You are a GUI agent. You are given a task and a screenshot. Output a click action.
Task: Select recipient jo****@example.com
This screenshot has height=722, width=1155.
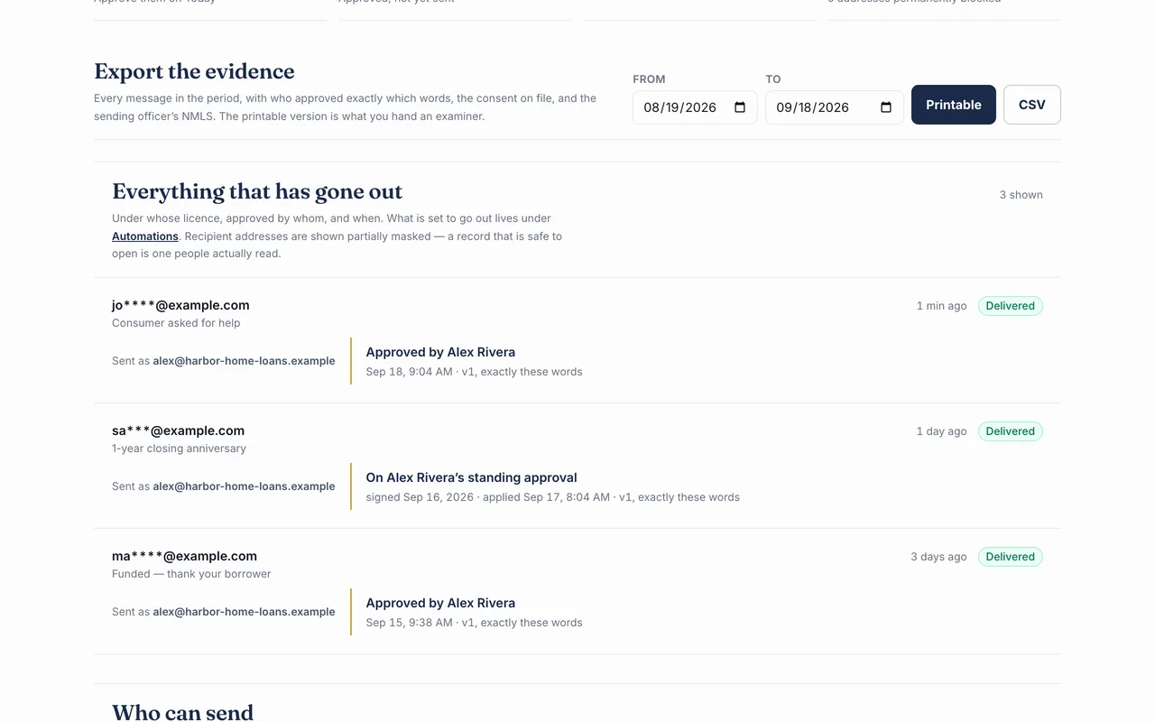(x=180, y=305)
